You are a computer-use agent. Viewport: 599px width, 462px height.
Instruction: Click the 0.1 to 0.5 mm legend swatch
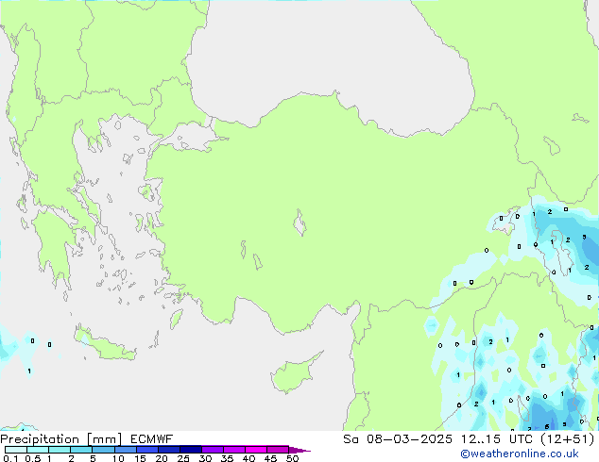pos(16,450)
